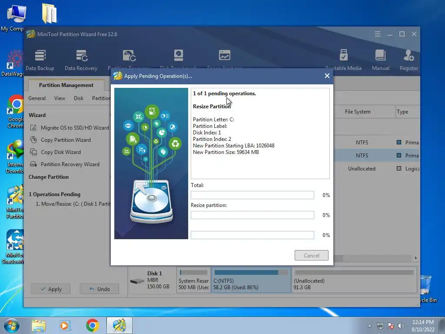Select pending Move/Resize operation entry
Viewport: 445px width, 334px height.
(x=73, y=204)
